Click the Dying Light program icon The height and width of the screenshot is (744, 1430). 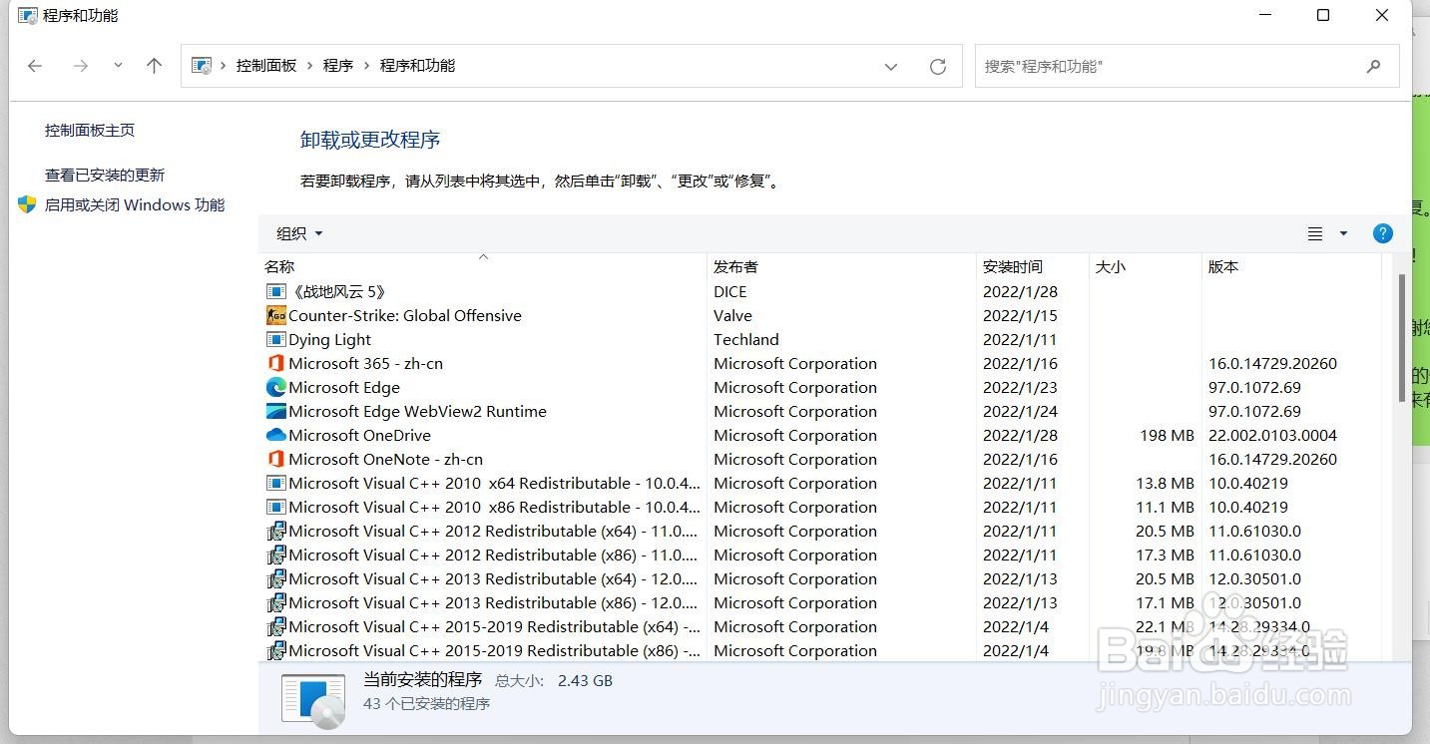(x=276, y=340)
